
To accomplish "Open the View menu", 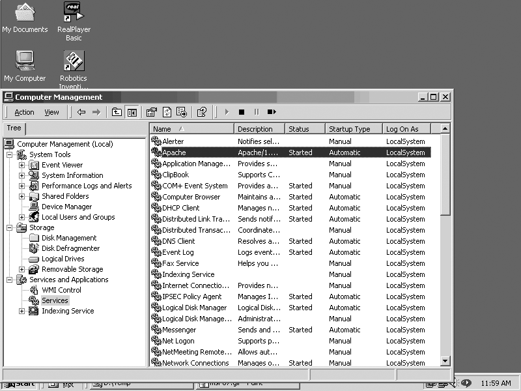I will 51,112.
